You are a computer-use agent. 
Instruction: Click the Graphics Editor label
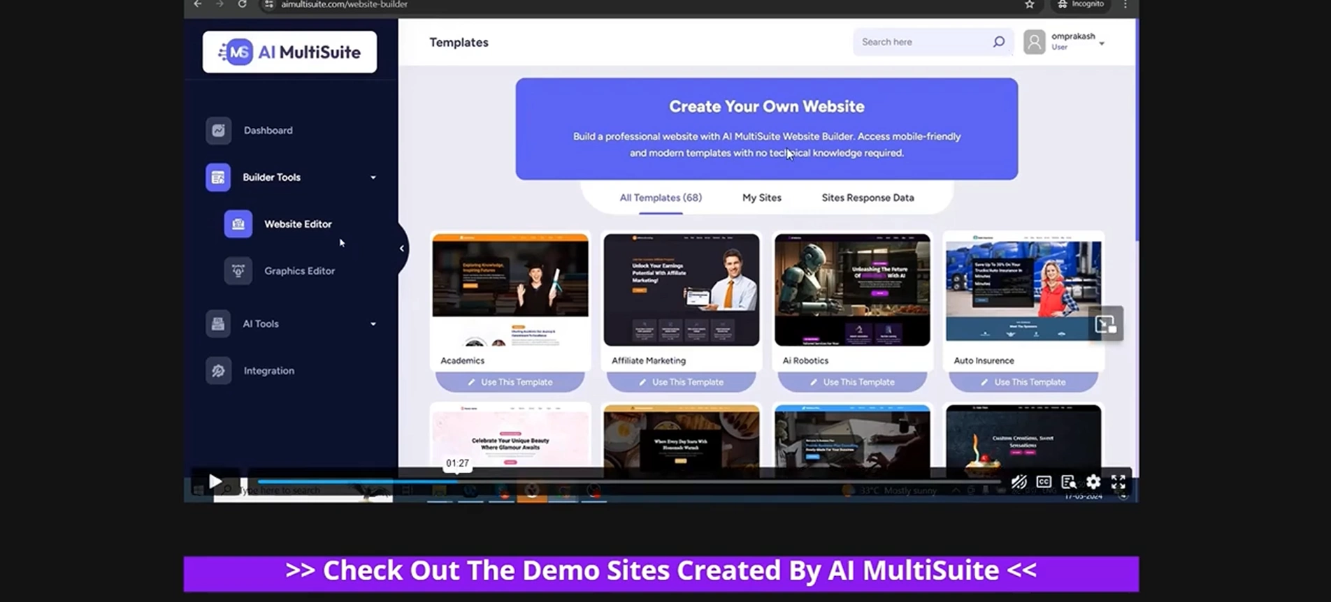(x=299, y=271)
